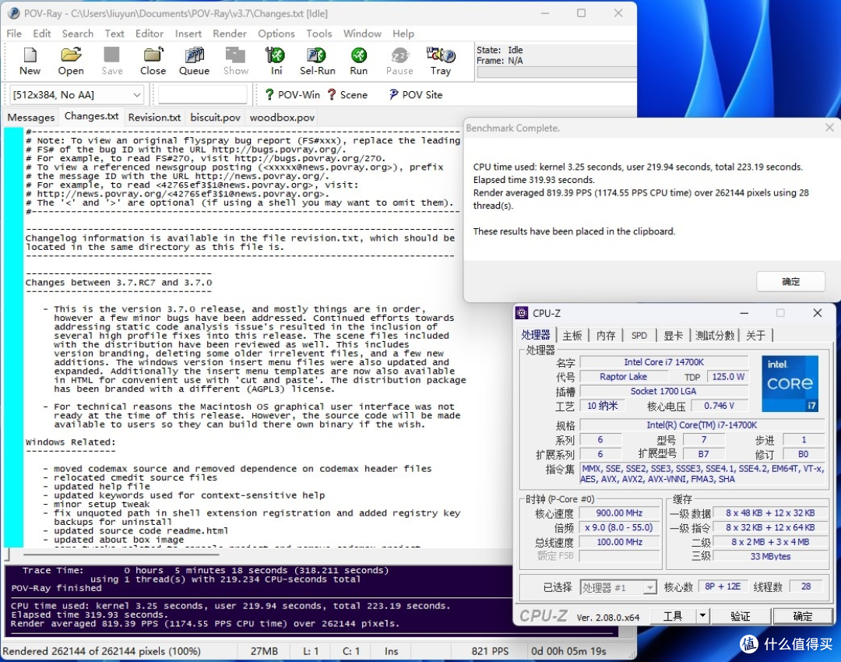
Task: Click the Socket 1700 LGA field
Action: click(663, 391)
